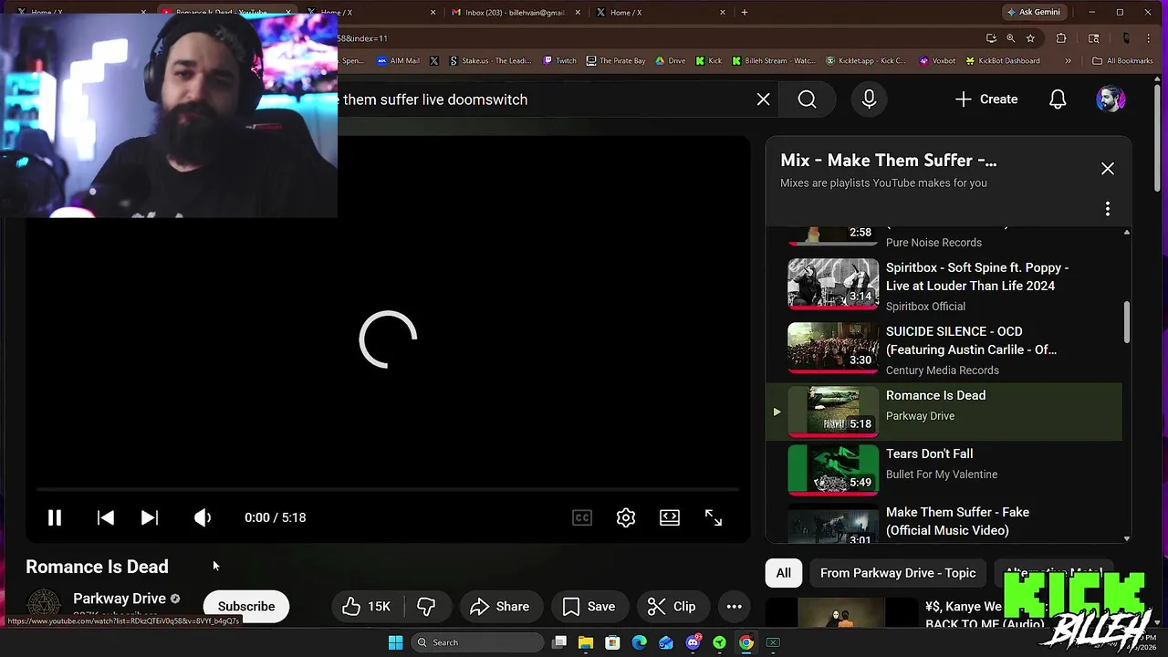Click the playlist panel scrollbar thumb
The height and width of the screenshot is (657, 1168).
coord(1127,322)
